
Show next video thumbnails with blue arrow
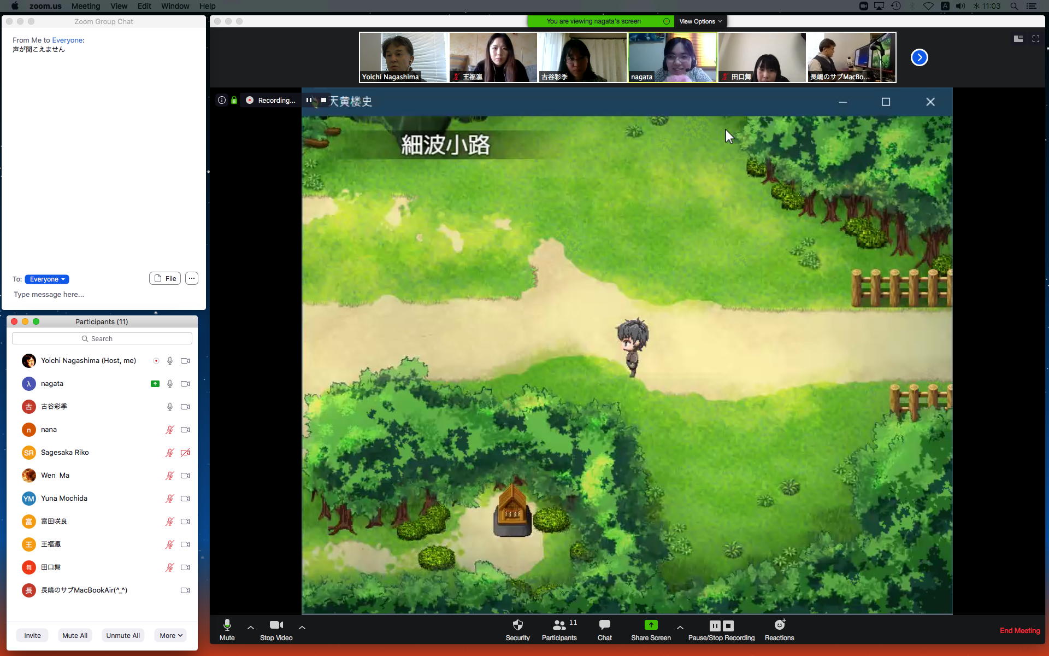point(919,57)
